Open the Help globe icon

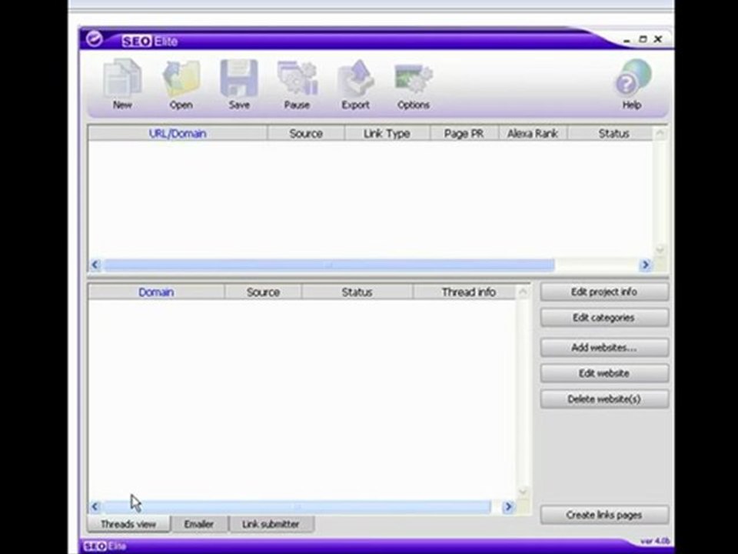[x=632, y=84]
